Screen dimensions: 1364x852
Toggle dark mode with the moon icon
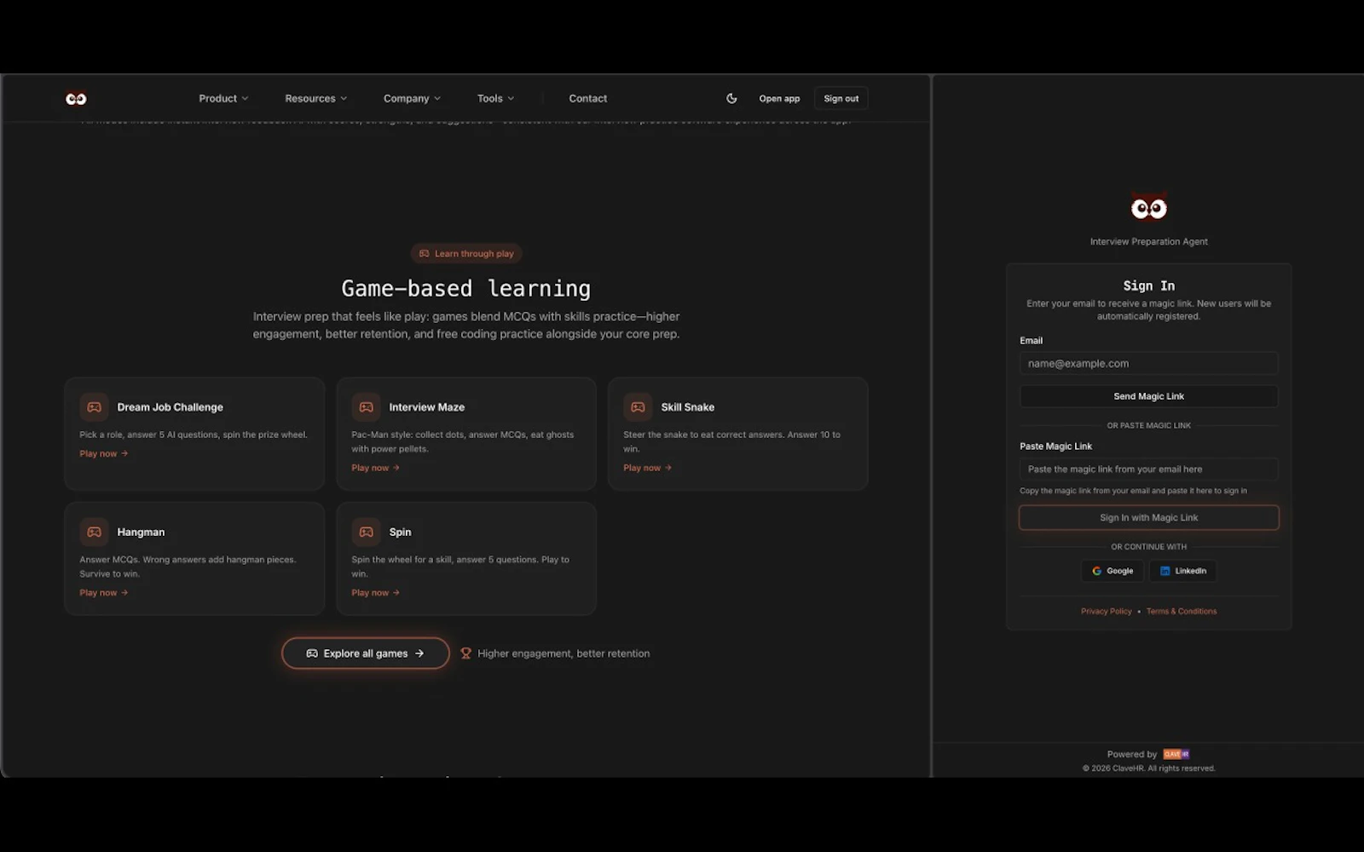[731, 99]
